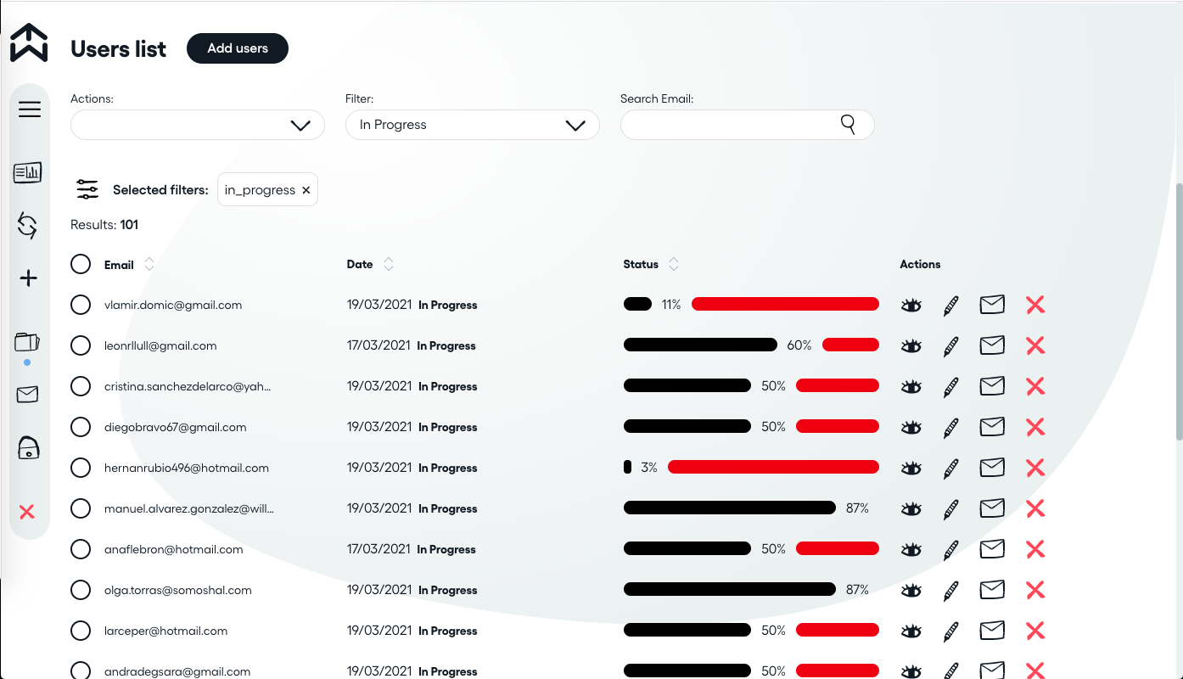
Task: Click the Results: 101 count text
Action: [104, 225]
